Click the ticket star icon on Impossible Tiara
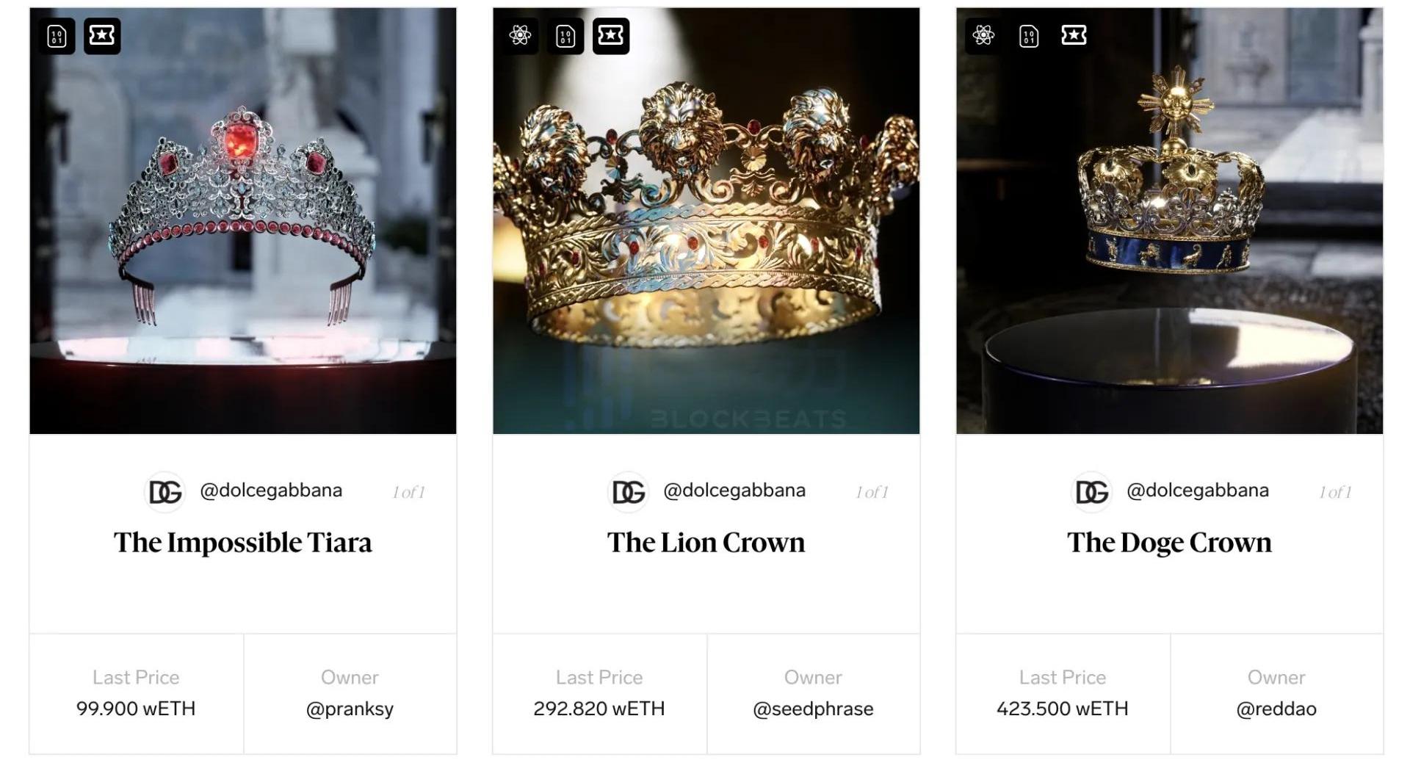Screen dimensions: 1410x760 [x=102, y=35]
